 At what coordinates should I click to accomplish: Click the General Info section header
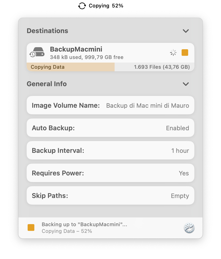[x=47, y=84]
